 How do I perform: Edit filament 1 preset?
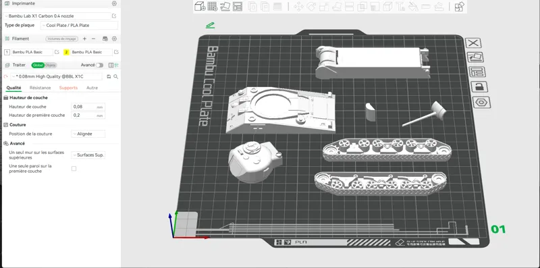pos(57,52)
